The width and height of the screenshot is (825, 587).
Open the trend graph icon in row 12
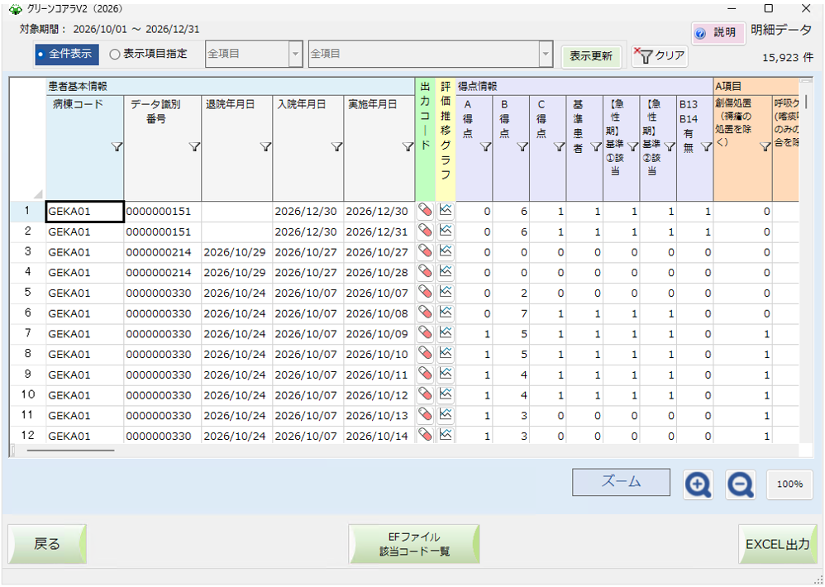(x=446, y=435)
